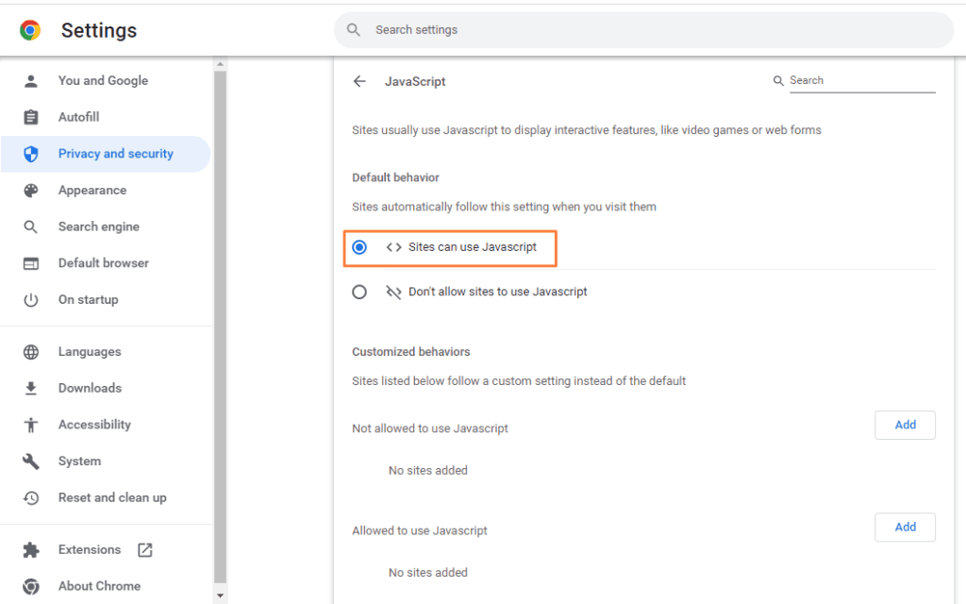Open Autofill via its icon

tap(28, 117)
